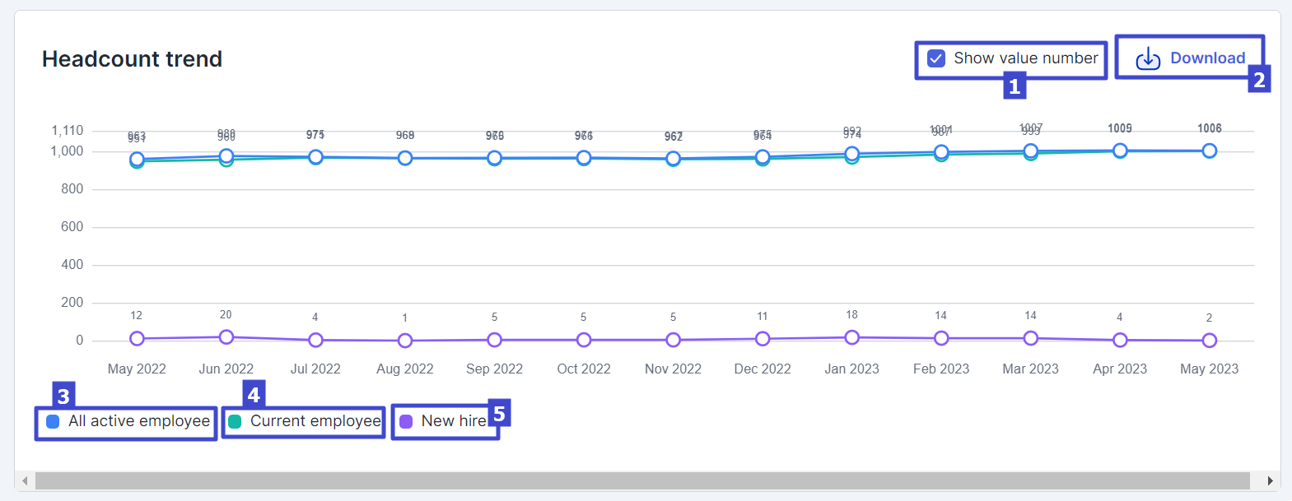Click the Nov 2022 new hire point

(x=674, y=340)
